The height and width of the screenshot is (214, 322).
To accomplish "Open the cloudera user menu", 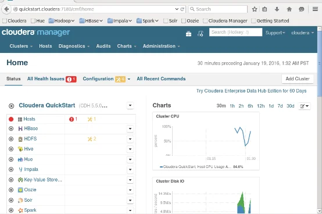I will point(303,33).
